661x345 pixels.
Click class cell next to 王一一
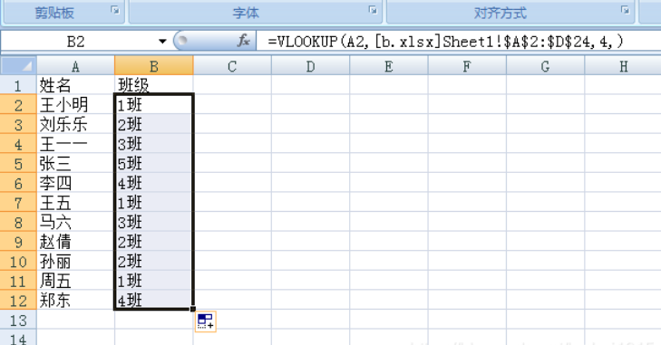pos(154,144)
